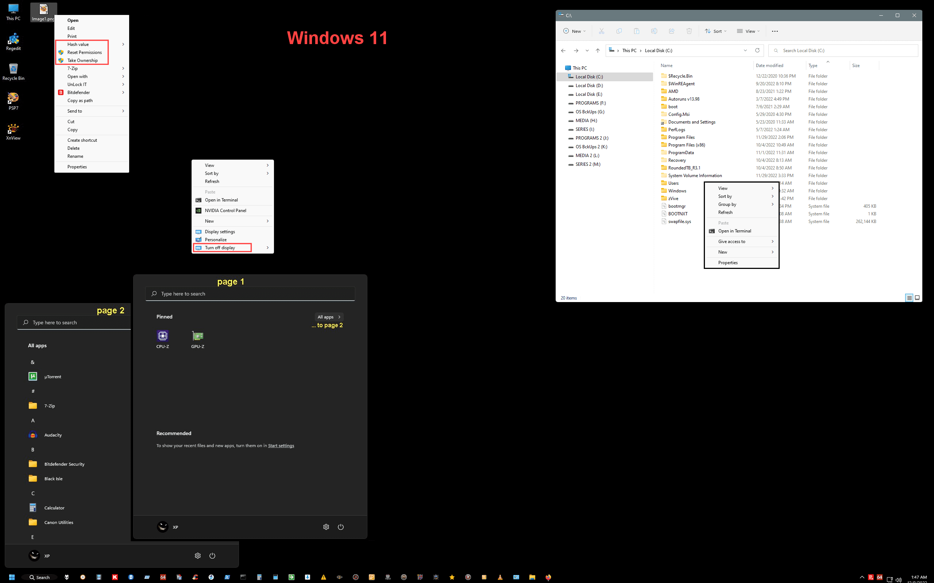Screen dimensions: 934x583
Task: Click Power icon in the Pinned Start menu
Action: tap(340, 527)
